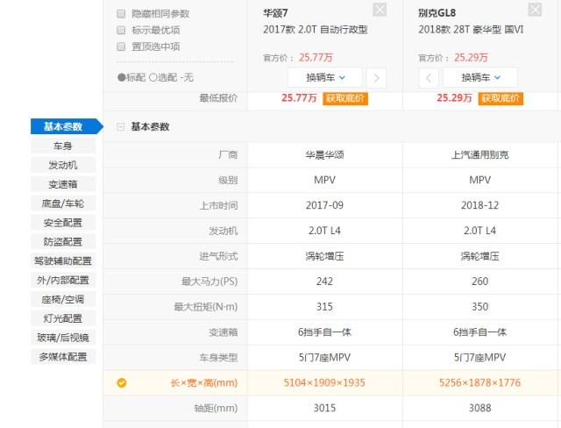Click dimensions 5256×1878×1776

[480, 383]
